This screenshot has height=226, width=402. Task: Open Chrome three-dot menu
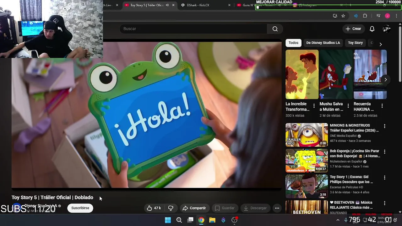click(396, 16)
